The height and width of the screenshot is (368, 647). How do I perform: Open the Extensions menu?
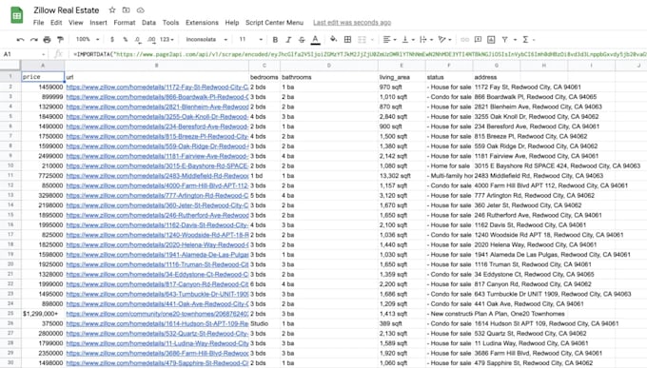202,23
